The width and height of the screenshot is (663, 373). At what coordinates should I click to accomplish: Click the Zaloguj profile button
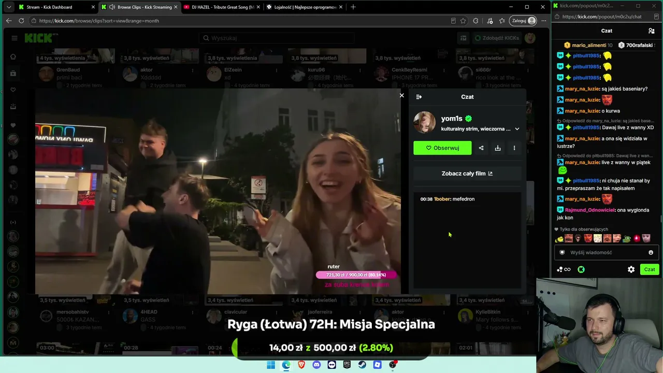pos(523,21)
